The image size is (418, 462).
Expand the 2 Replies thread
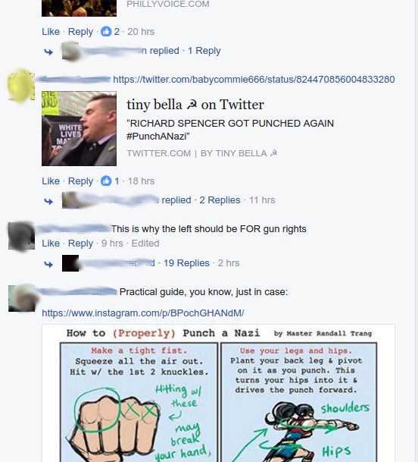[x=220, y=200]
